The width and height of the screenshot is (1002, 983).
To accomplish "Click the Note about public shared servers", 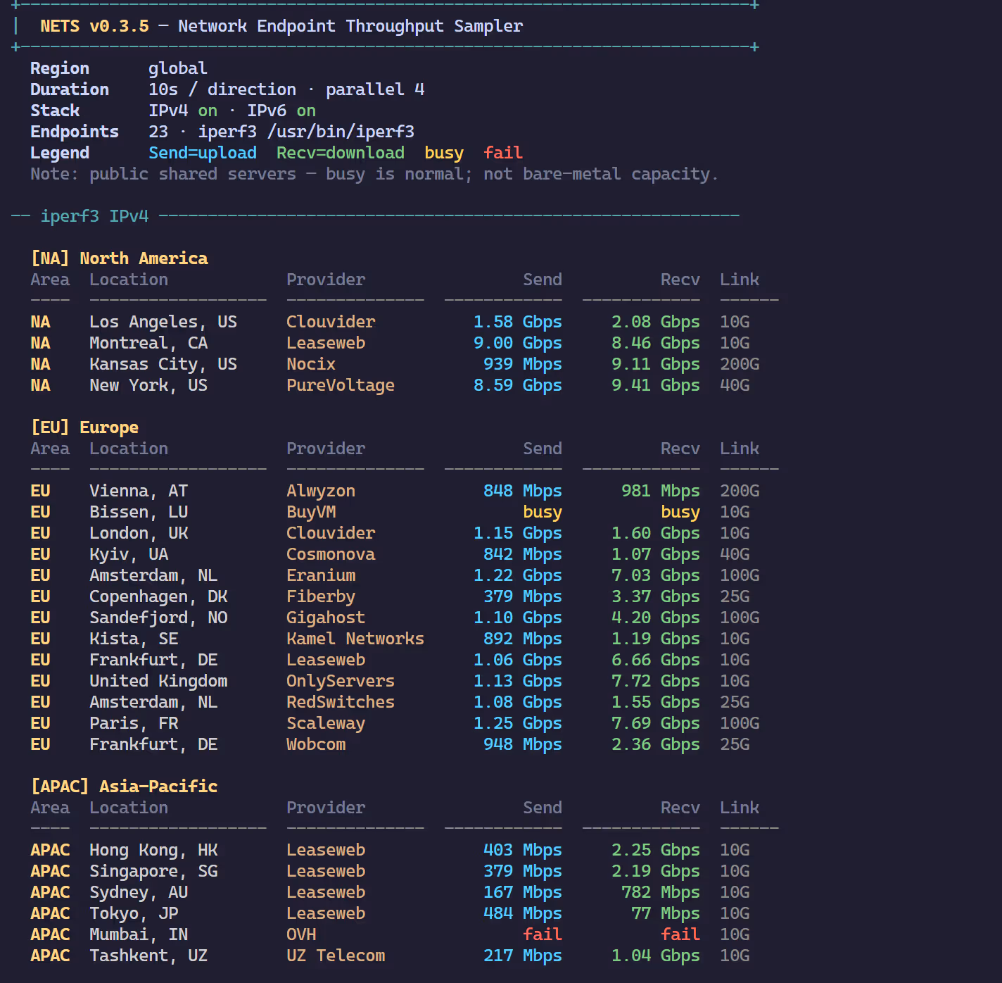I will point(374,174).
